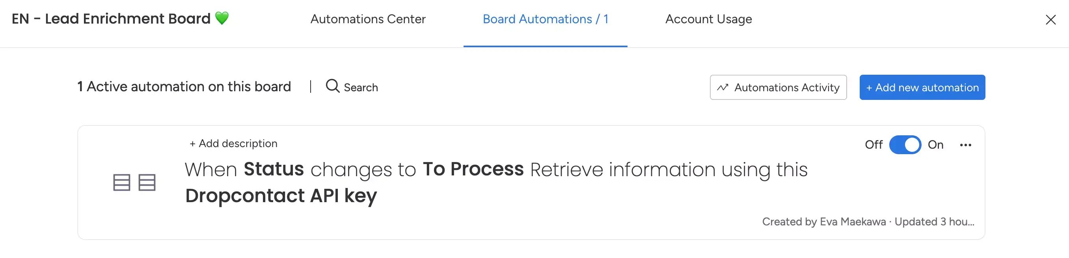Select the Board Automations / 1 tab
This screenshot has height=258, width=1069.
click(545, 19)
